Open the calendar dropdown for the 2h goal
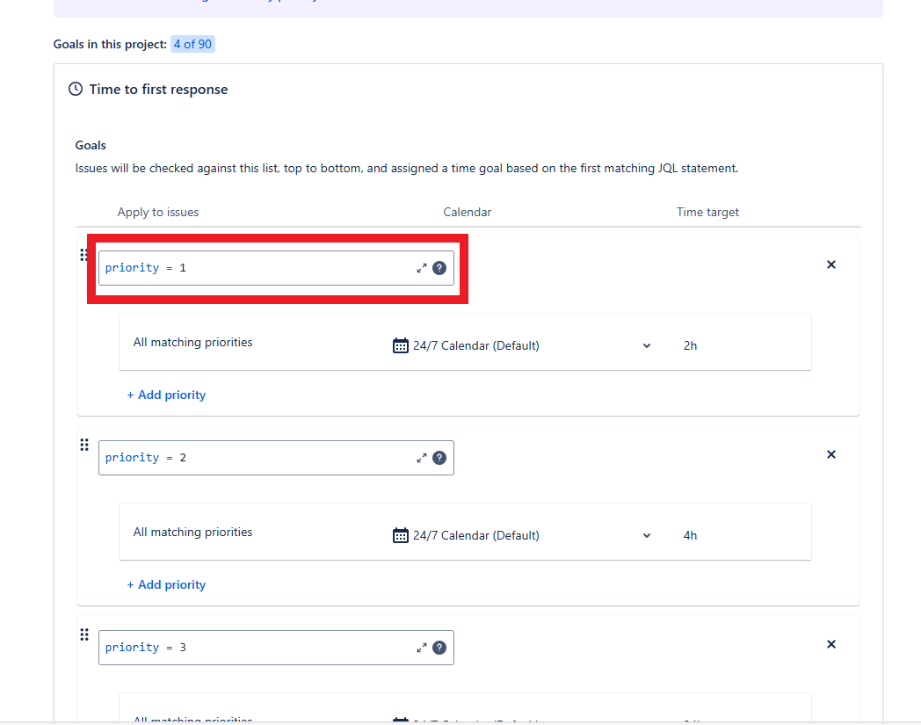 522,345
